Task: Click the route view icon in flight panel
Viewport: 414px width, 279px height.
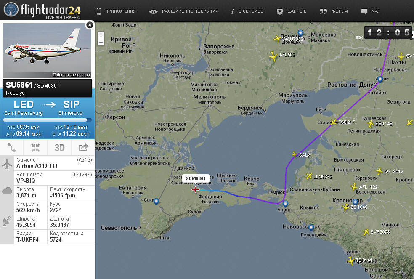Action: 12,148
